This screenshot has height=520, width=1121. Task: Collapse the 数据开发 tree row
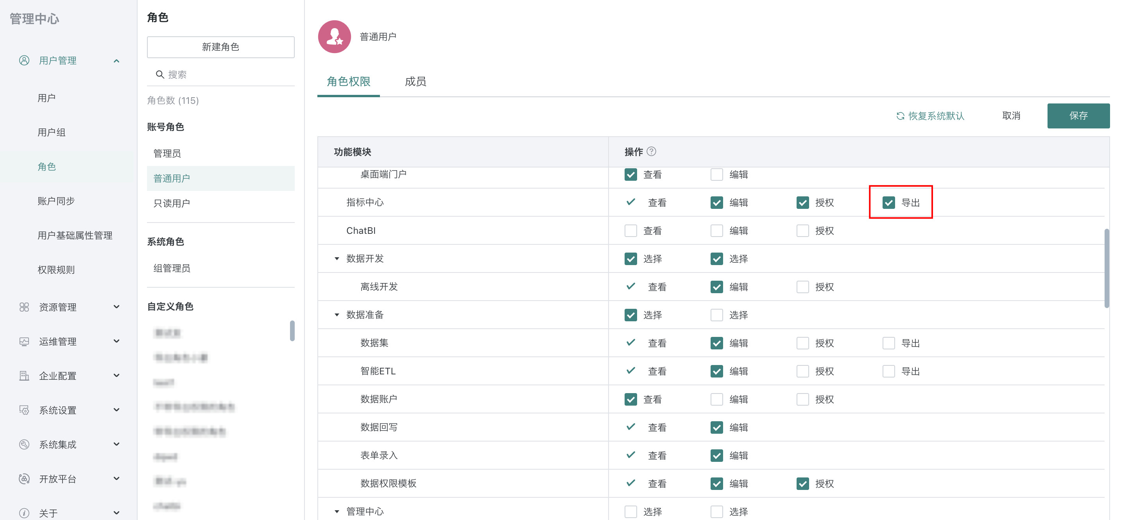[337, 259]
